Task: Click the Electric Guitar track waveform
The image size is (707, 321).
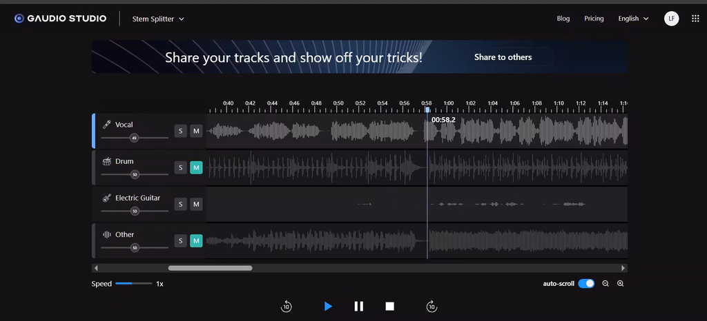Action: coord(416,204)
